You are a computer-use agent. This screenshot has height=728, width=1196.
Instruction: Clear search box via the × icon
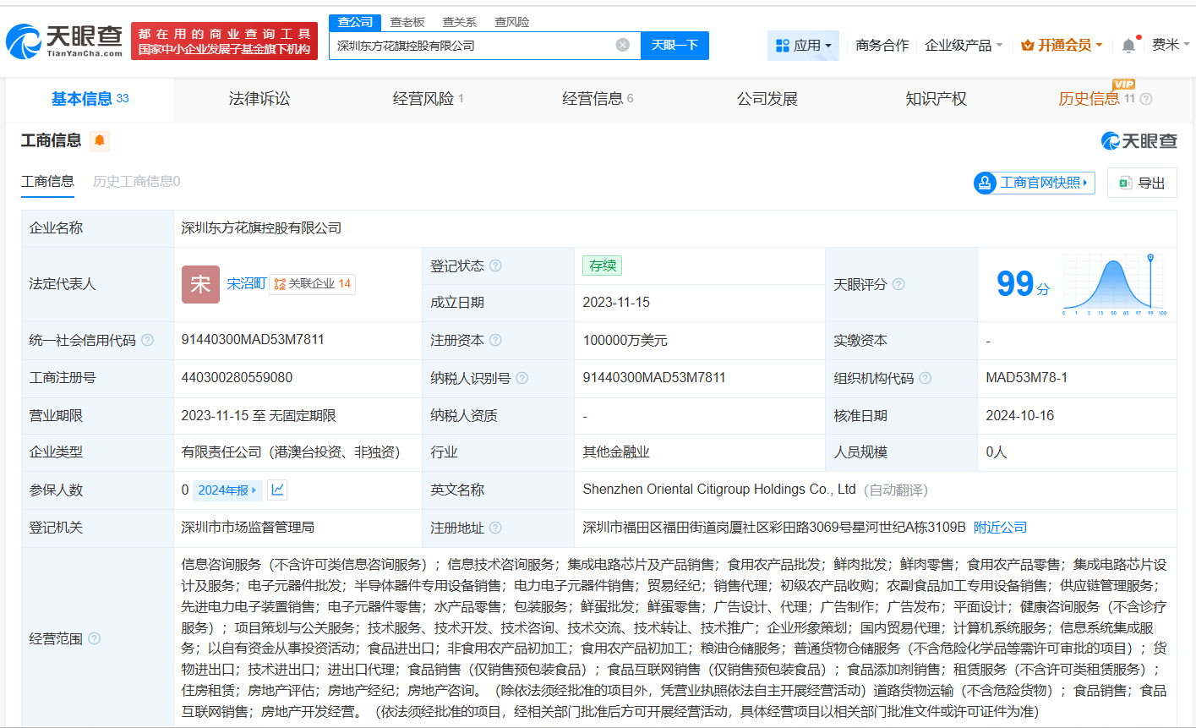coord(623,45)
